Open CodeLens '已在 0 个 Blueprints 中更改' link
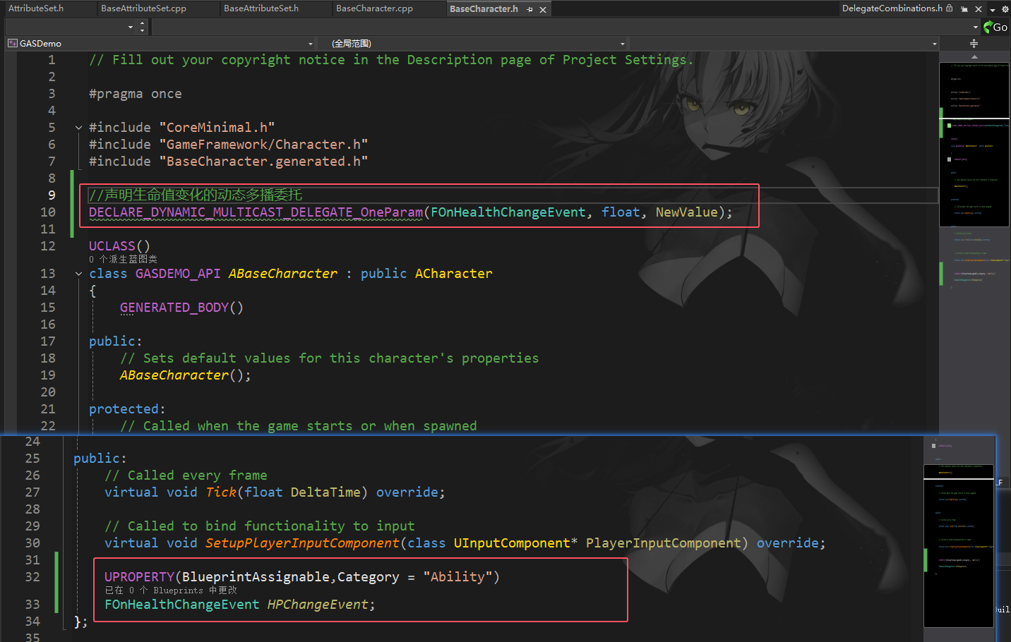 coord(171,590)
